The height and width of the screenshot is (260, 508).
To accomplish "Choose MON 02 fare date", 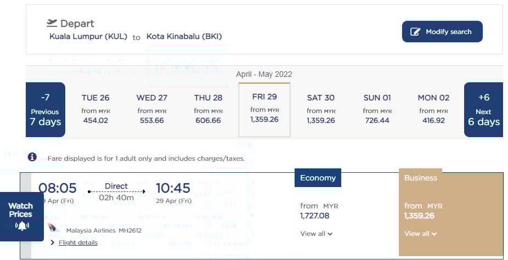I will 433,109.
